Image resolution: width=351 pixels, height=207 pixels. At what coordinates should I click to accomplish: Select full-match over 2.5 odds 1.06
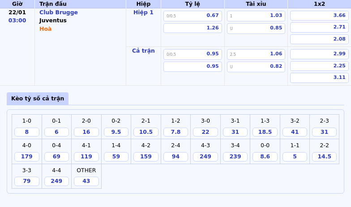(x=256, y=54)
